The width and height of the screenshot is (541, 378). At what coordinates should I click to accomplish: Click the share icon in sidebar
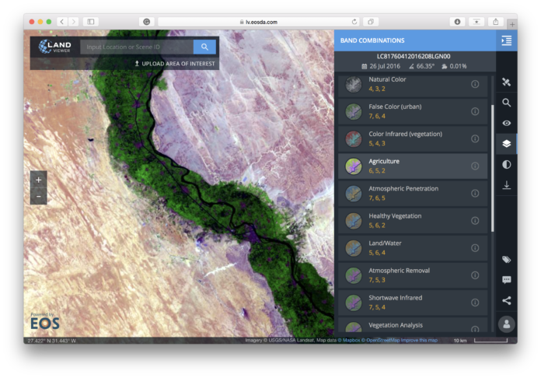(506, 300)
